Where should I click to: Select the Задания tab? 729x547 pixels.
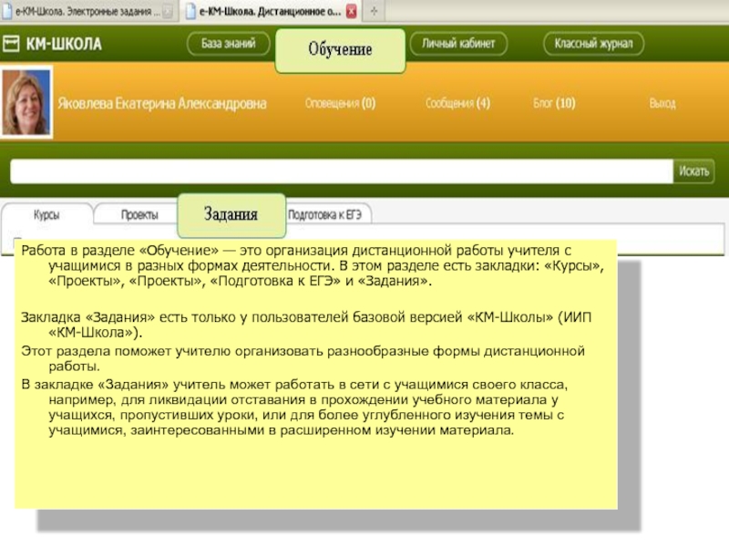(x=231, y=215)
